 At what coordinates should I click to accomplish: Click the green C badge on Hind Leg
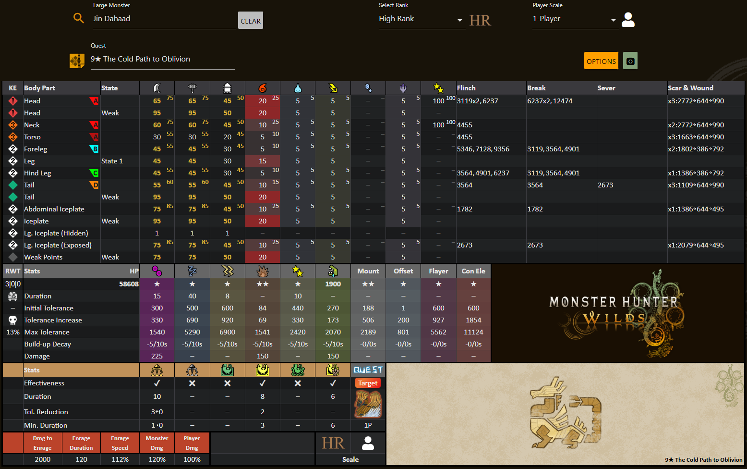[94, 173]
